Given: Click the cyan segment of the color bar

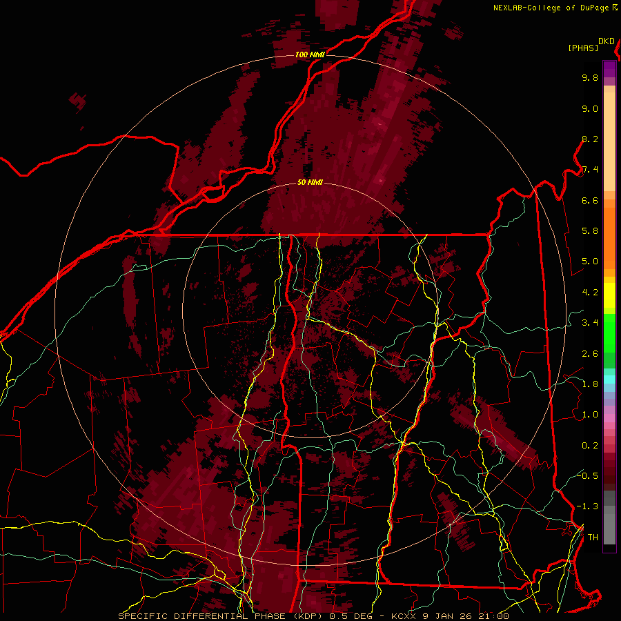Looking at the screenshot, I should [609, 379].
